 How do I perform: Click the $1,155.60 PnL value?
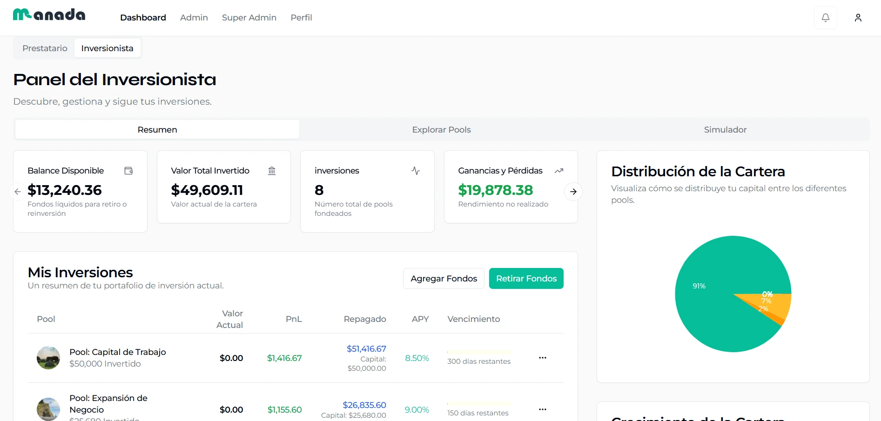[284, 410]
